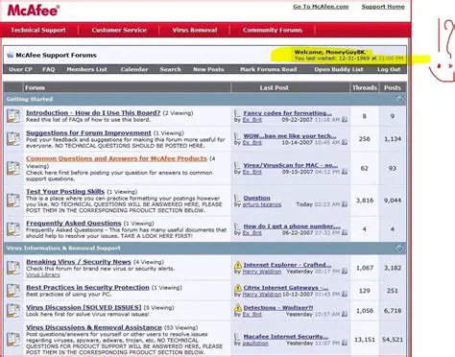455x357 pixels.
Task: Open the Virus Removal tab
Action: point(195,30)
